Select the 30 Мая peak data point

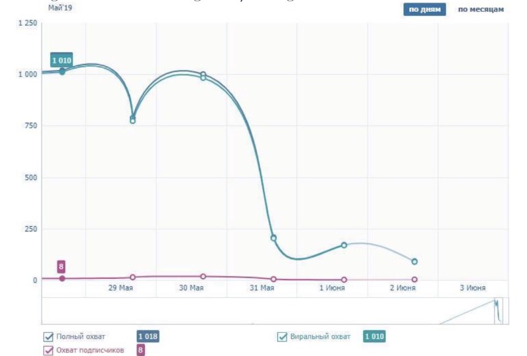203,75
